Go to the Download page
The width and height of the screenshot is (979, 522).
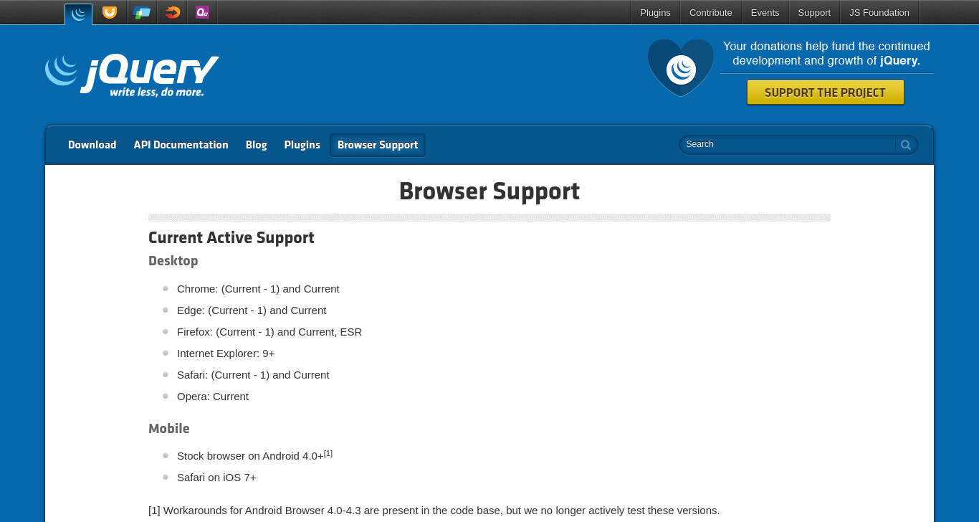[92, 145]
